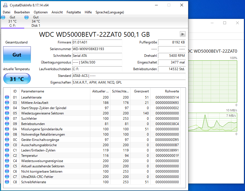The width and height of the screenshot is (245, 191).
Task: Click the Eigenschaften field S.M.A.R.T., APM
Action: click(129, 82)
